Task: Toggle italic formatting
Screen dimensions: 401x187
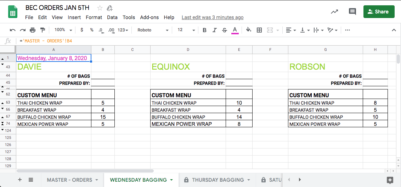Action: coord(214,30)
